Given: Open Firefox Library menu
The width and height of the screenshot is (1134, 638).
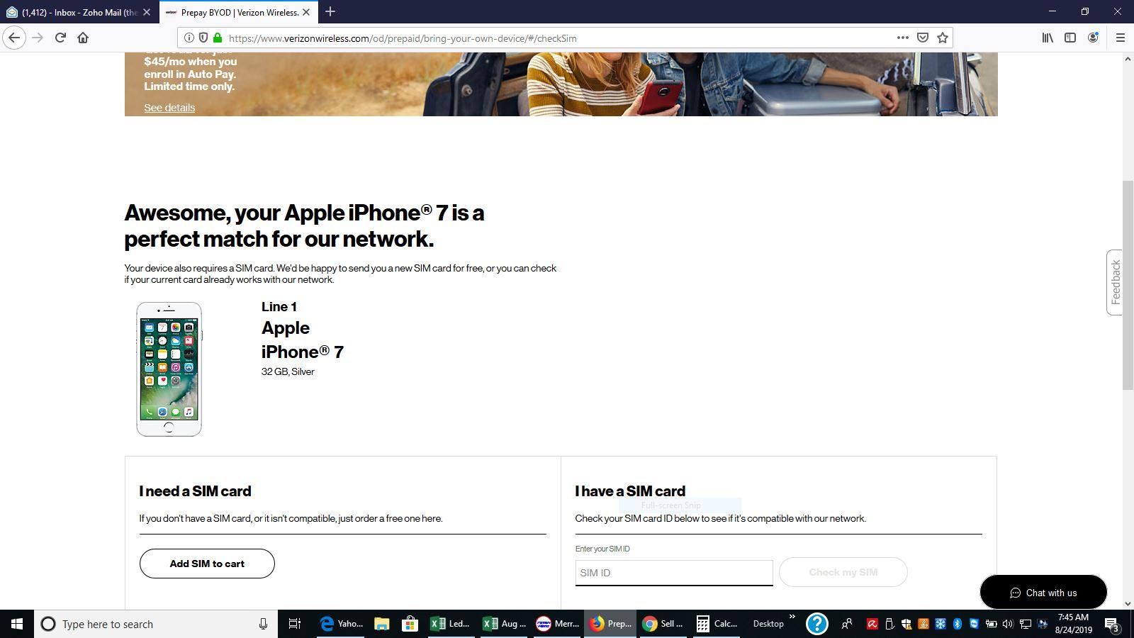Looking at the screenshot, I should [x=1048, y=38].
